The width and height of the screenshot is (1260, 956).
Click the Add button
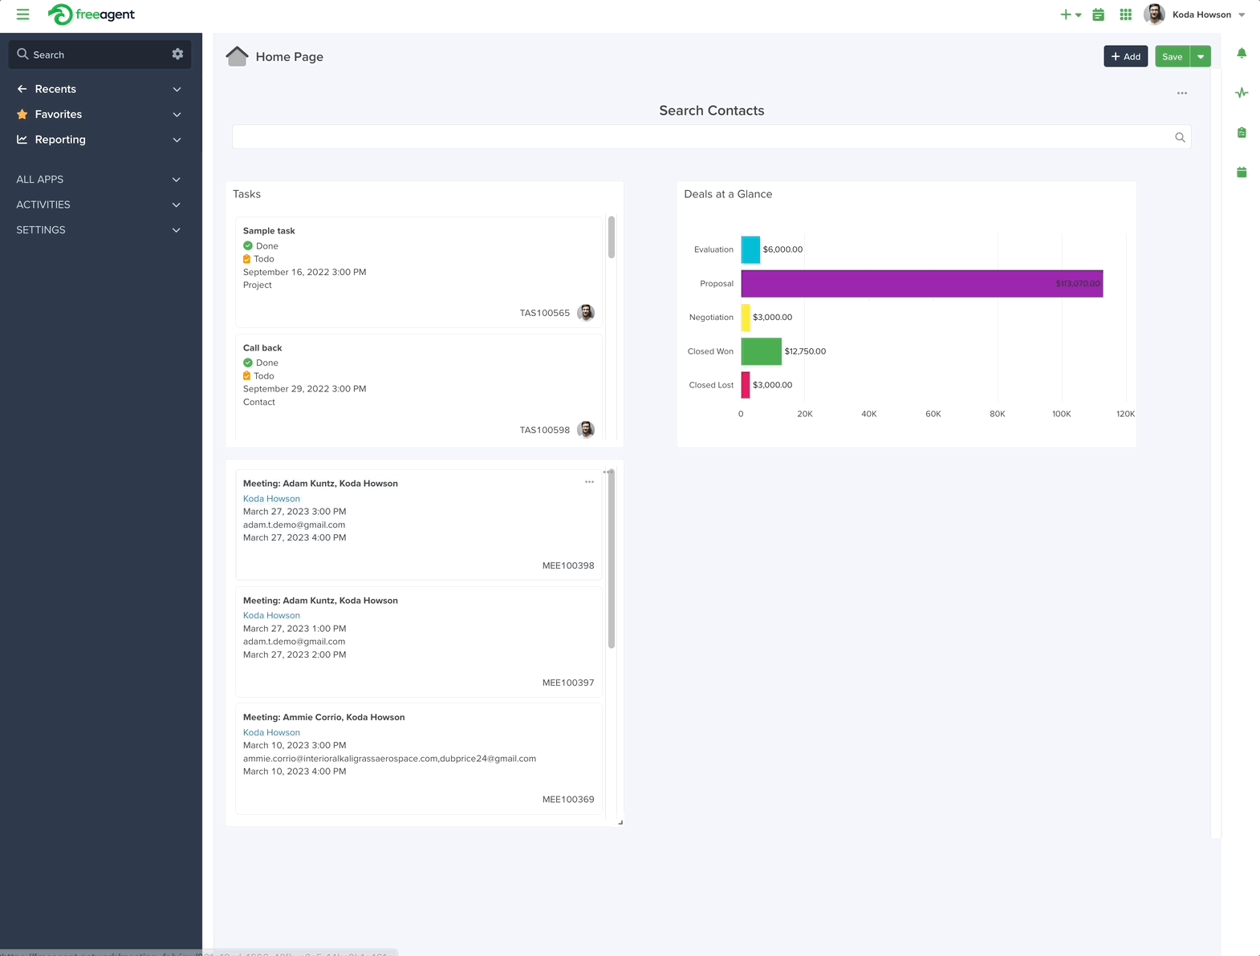[x=1125, y=57]
